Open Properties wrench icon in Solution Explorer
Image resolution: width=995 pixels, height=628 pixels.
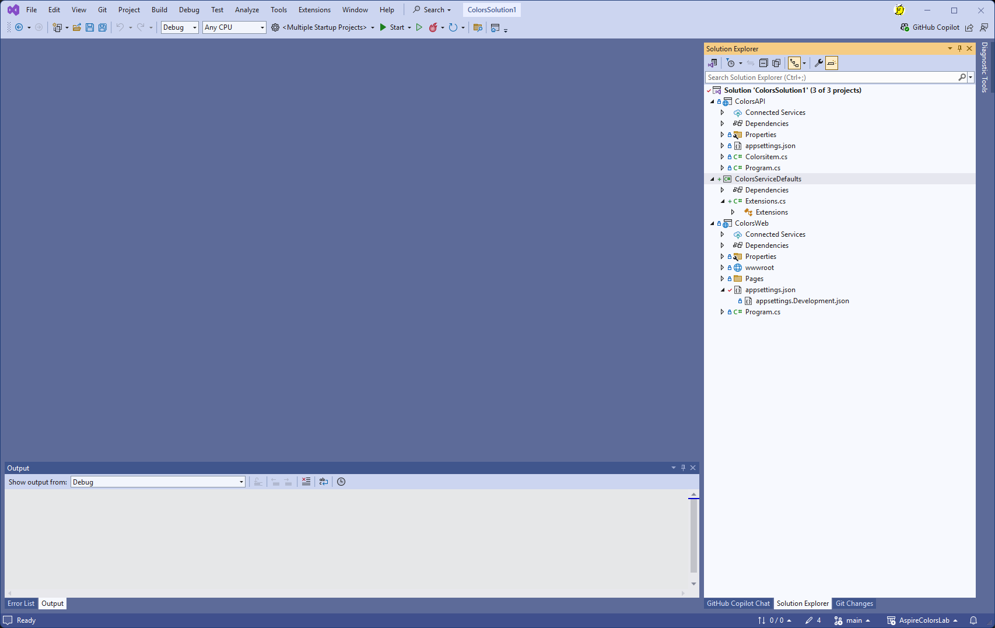click(x=818, y=63)
